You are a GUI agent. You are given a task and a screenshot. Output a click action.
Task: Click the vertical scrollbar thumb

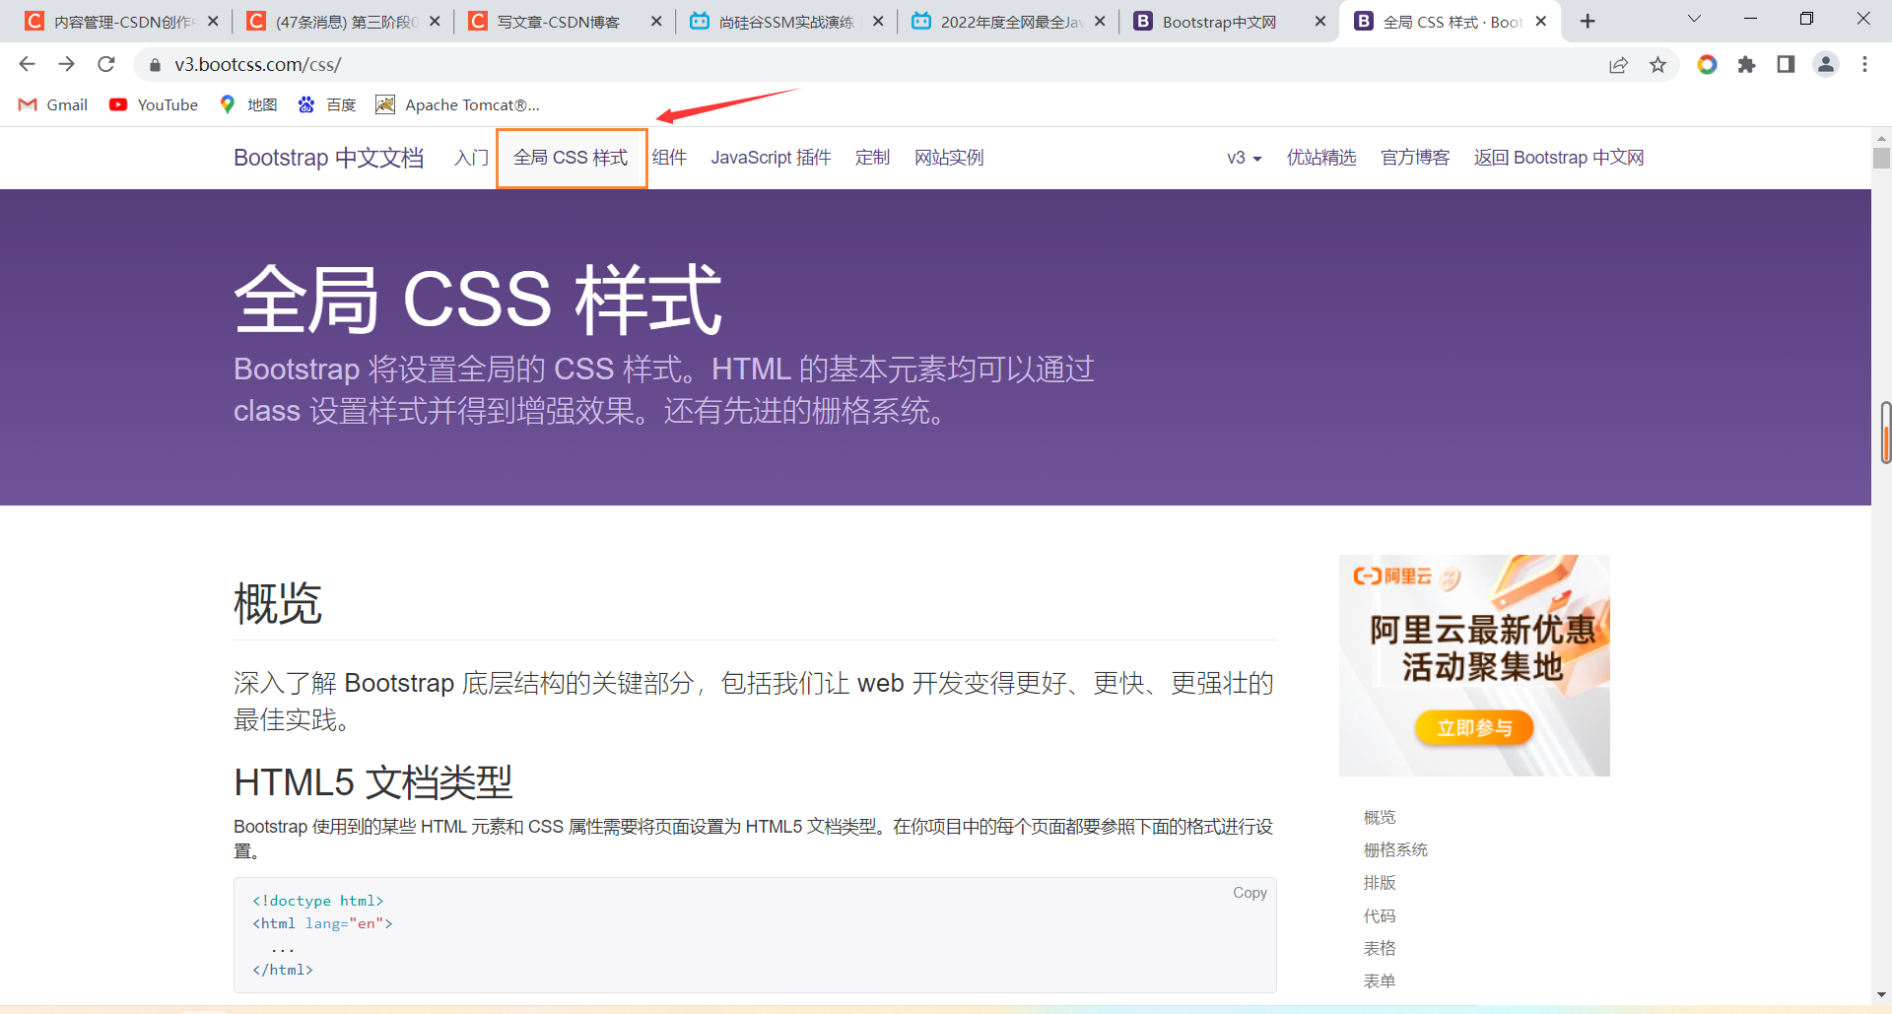click(1881, 158)
